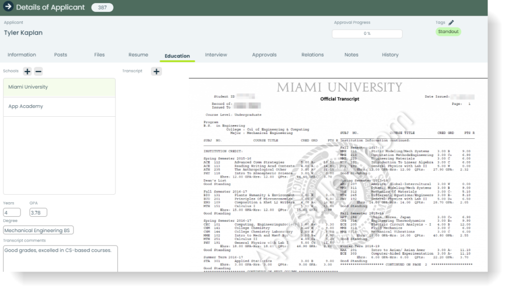Click the Schools label

coord(11,71)
